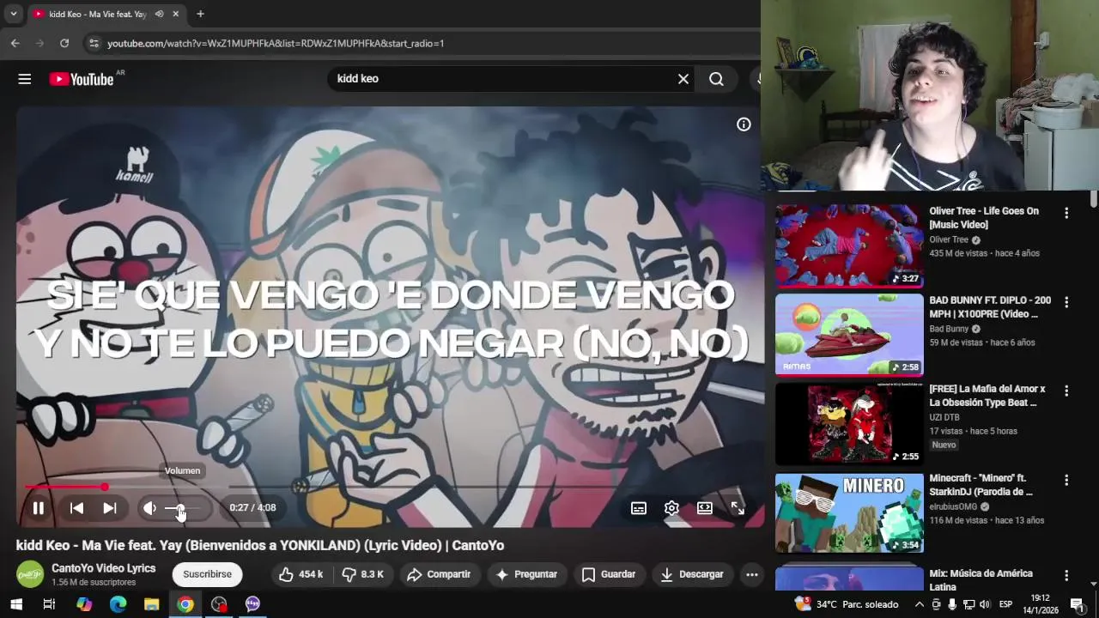Image resolution: width=1099 pixels, height=618 pixels.
Task: Open 'Minecraft - Minero ft. StarkinDJ' title
Action: (981, 485)
